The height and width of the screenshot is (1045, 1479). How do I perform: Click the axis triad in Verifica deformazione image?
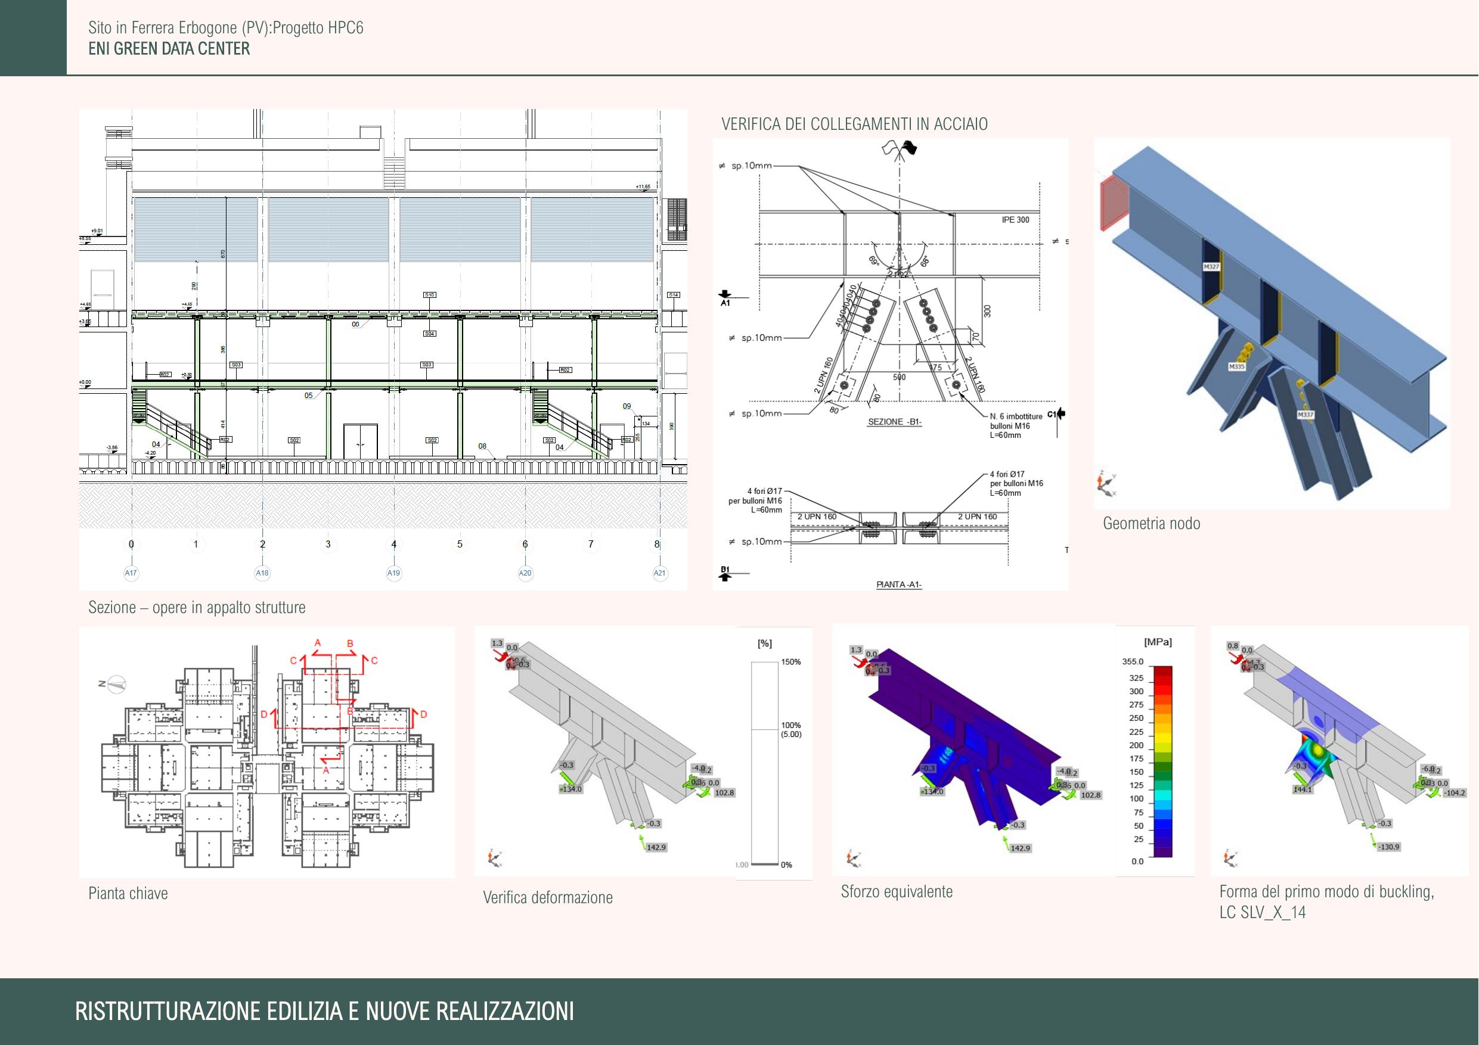495,859
